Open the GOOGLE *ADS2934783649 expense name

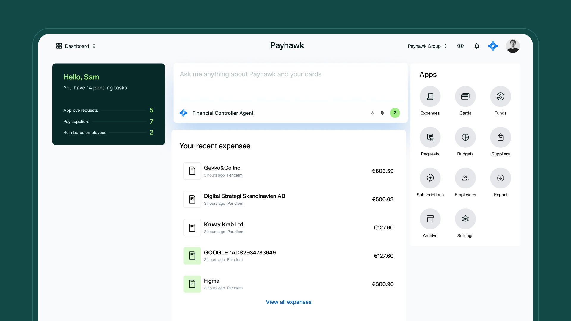(x=240, y=252)
